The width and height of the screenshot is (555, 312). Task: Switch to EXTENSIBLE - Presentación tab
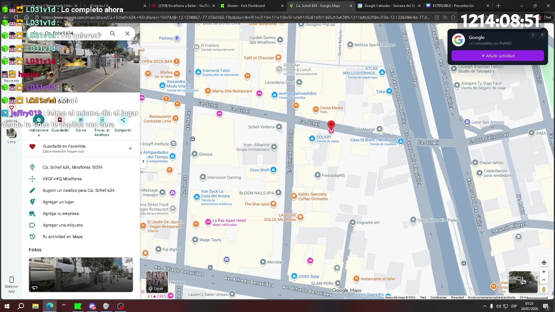[x=457, y=6]
